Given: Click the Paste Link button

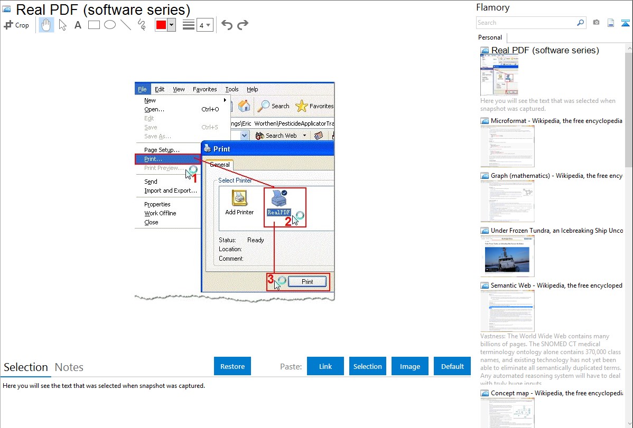Looking at the screenshot, I should pyautogui.click(x=325, y=366).
